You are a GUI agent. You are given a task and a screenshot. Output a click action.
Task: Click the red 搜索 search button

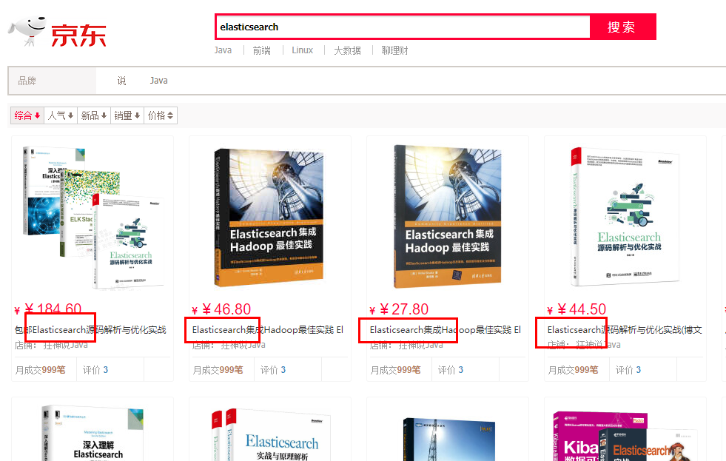(622, 27)
